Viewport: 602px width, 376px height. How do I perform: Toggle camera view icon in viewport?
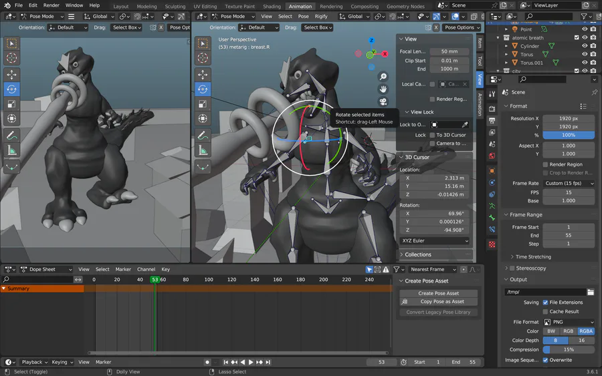[x=383, y=102]
